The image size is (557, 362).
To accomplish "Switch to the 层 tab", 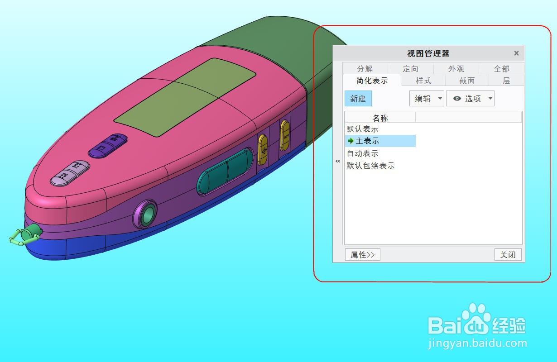I will (x=506, y=81).
